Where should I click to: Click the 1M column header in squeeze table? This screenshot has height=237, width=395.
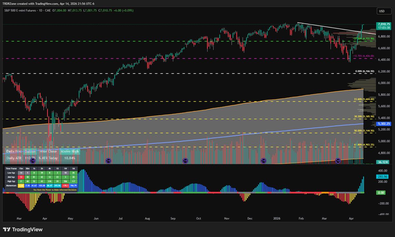[x=73, y=169]
